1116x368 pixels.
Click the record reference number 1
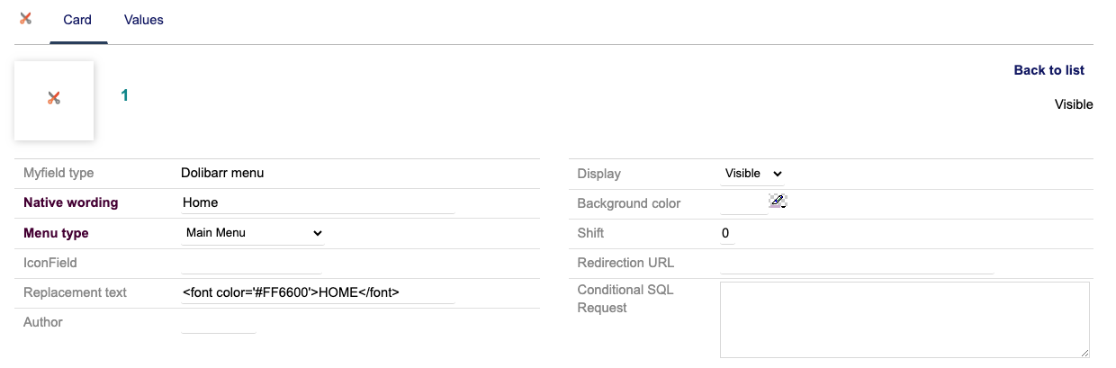coord(124,95)
